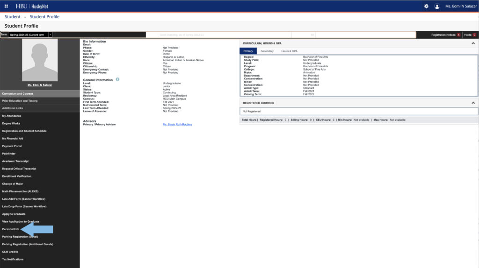Open Registration and Student Schedule
The width and height of the screenshot is (479, 268).
point(24,131)
